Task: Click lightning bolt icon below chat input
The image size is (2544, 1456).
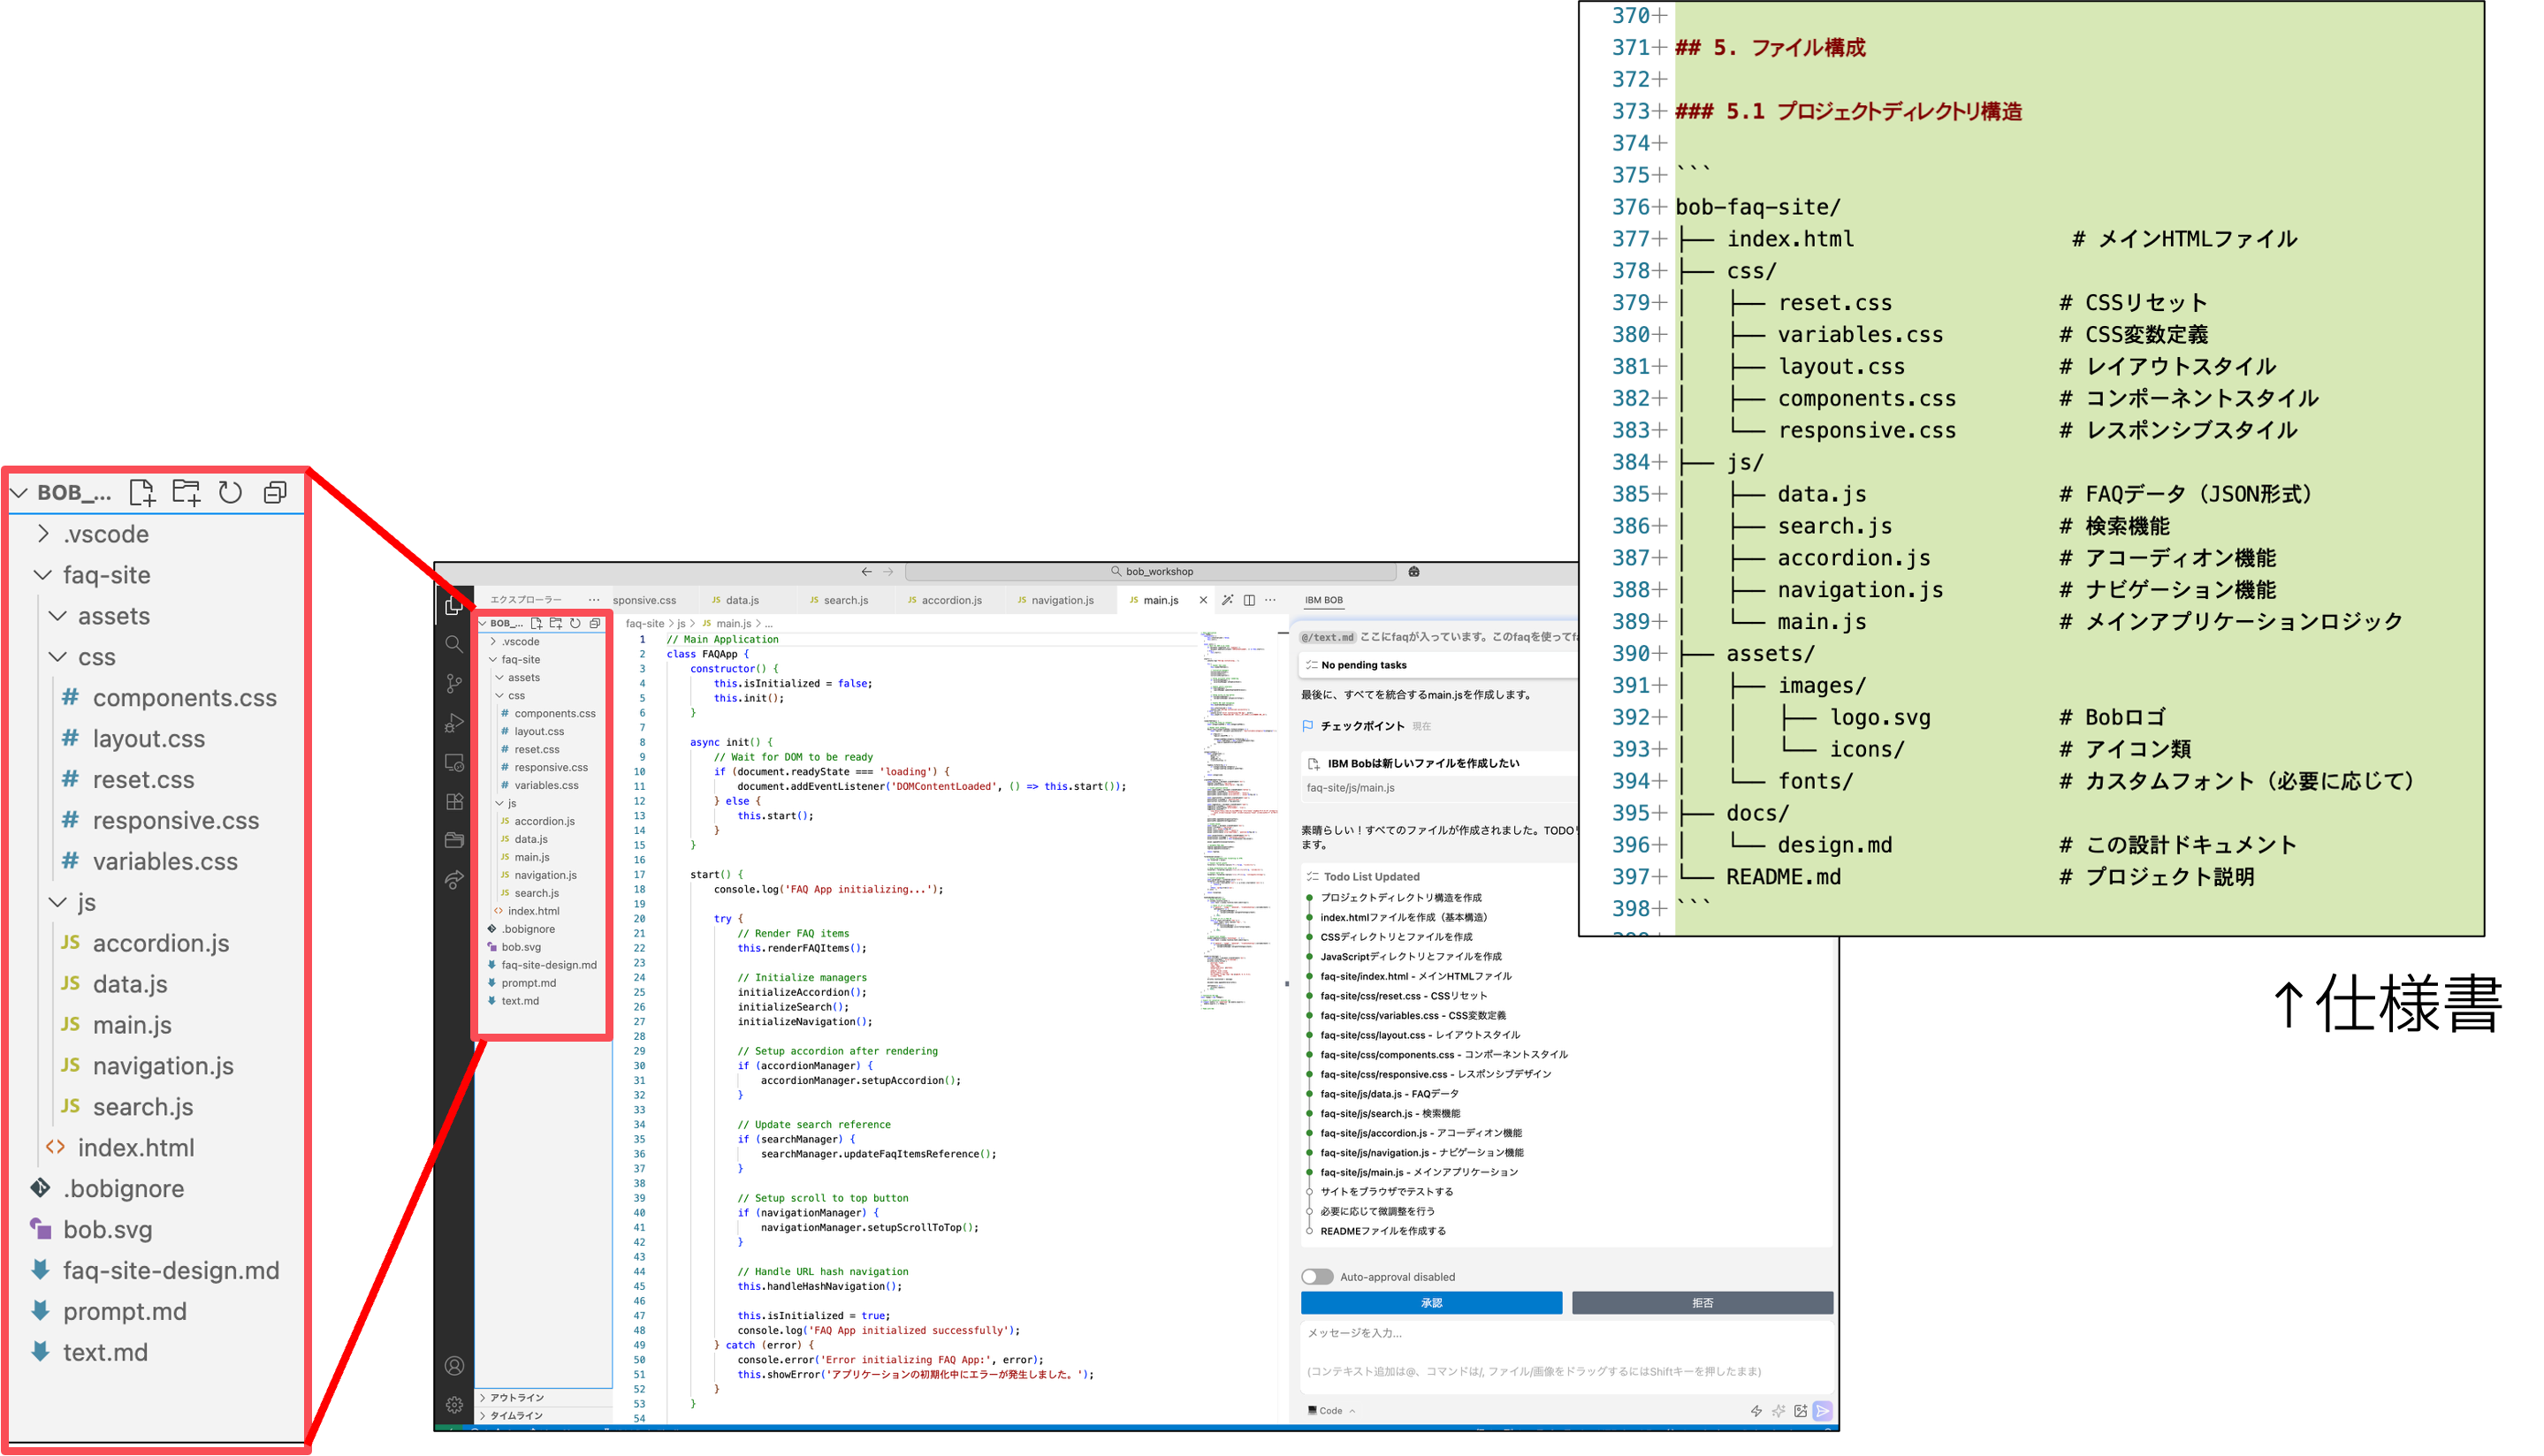Action: tap(1756, 1411)
